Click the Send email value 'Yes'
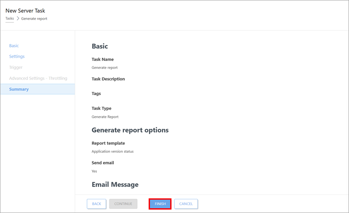 (94, 171)
